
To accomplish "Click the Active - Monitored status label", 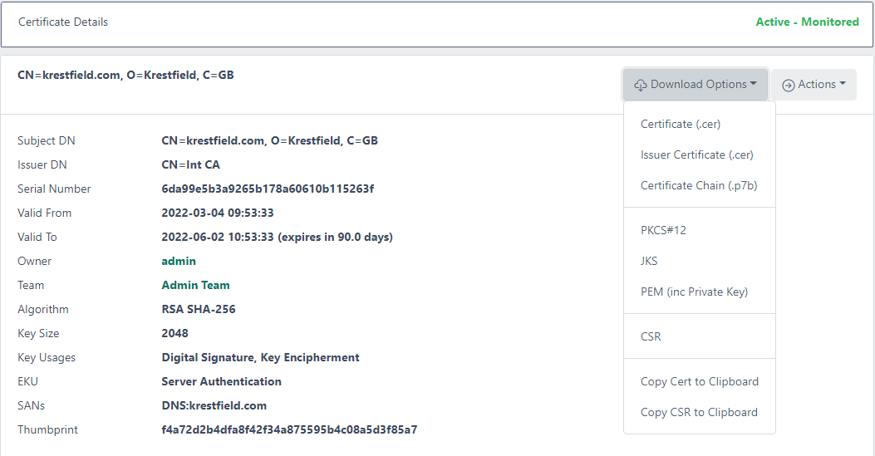I will click(x=807, y=22).
